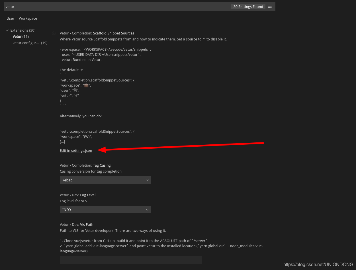Click the 'The default is:' line
The width and height of the screenshot is (356, 270).
click(71, 70)
